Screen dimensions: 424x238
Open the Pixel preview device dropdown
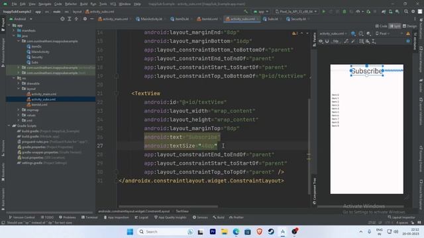383,34
